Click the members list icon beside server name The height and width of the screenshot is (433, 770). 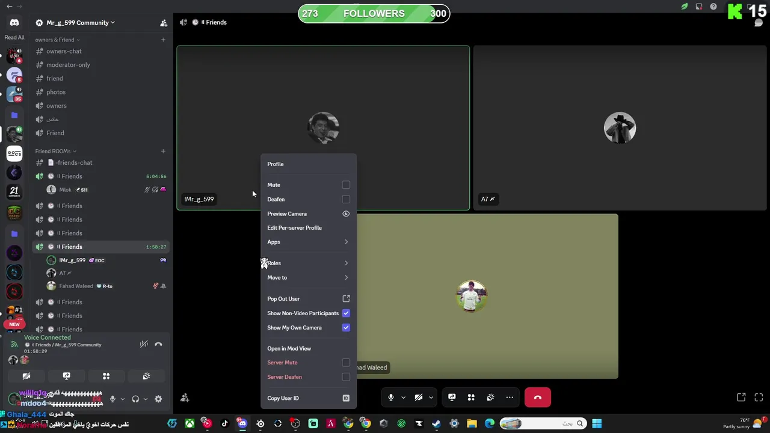pyautogui.click(x=163, y=23)
